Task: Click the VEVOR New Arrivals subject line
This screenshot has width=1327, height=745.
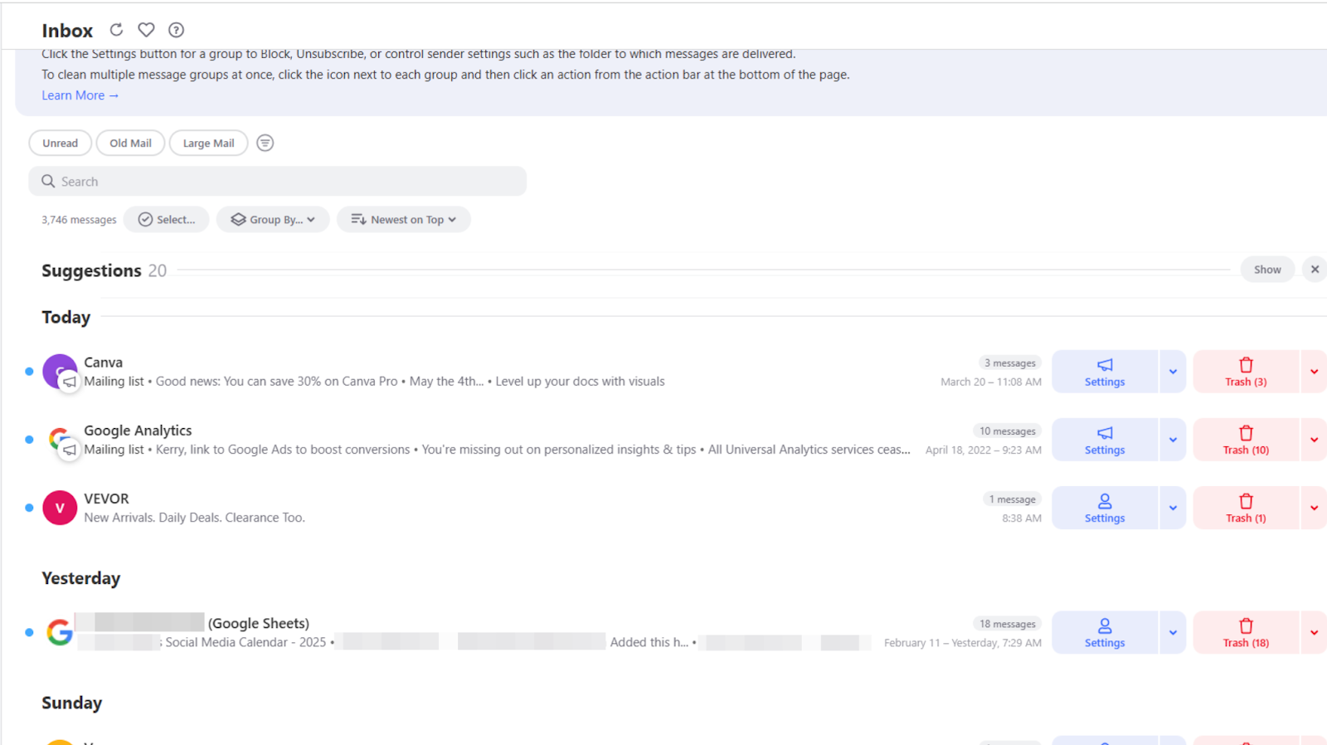Action: (x=194, y=517)
